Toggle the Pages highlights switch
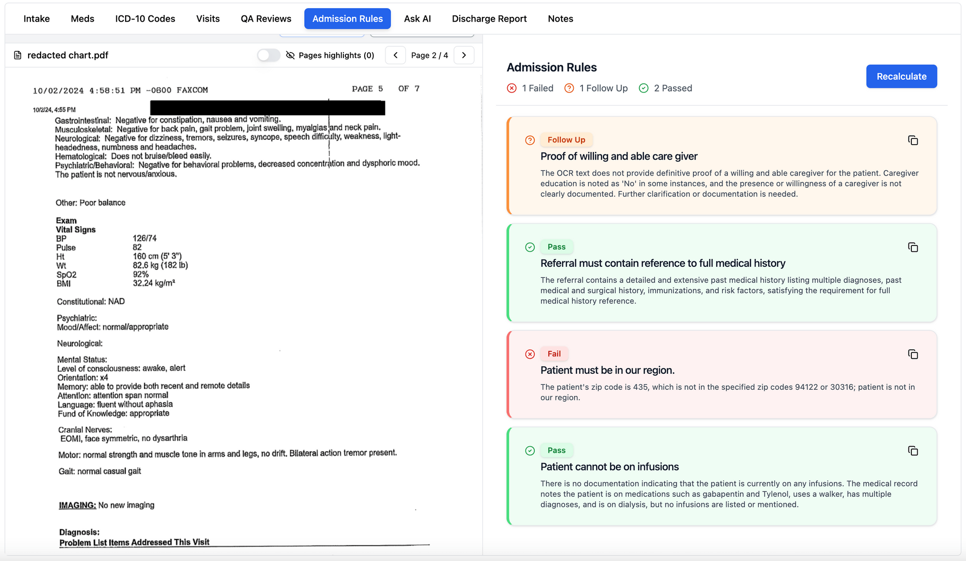Screen dimensions: 966x561 pyautogui.click(x=269, y=55)
